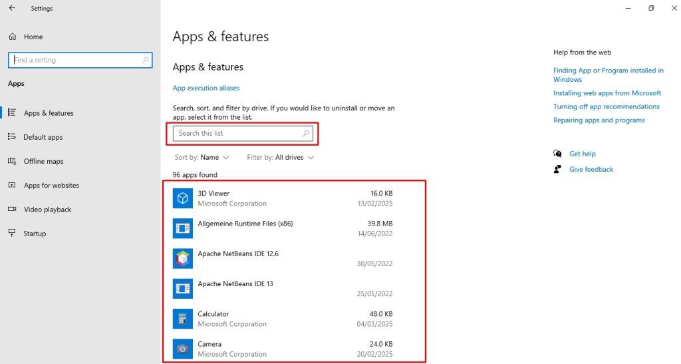This screenshot has width=681, height=364.
Task: Click the 16.0 KB size value
Action: pos(381,193)
